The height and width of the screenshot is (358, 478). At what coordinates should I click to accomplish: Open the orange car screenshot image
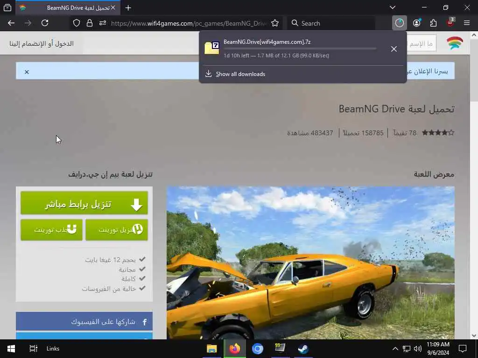click(x=310, y=263)
